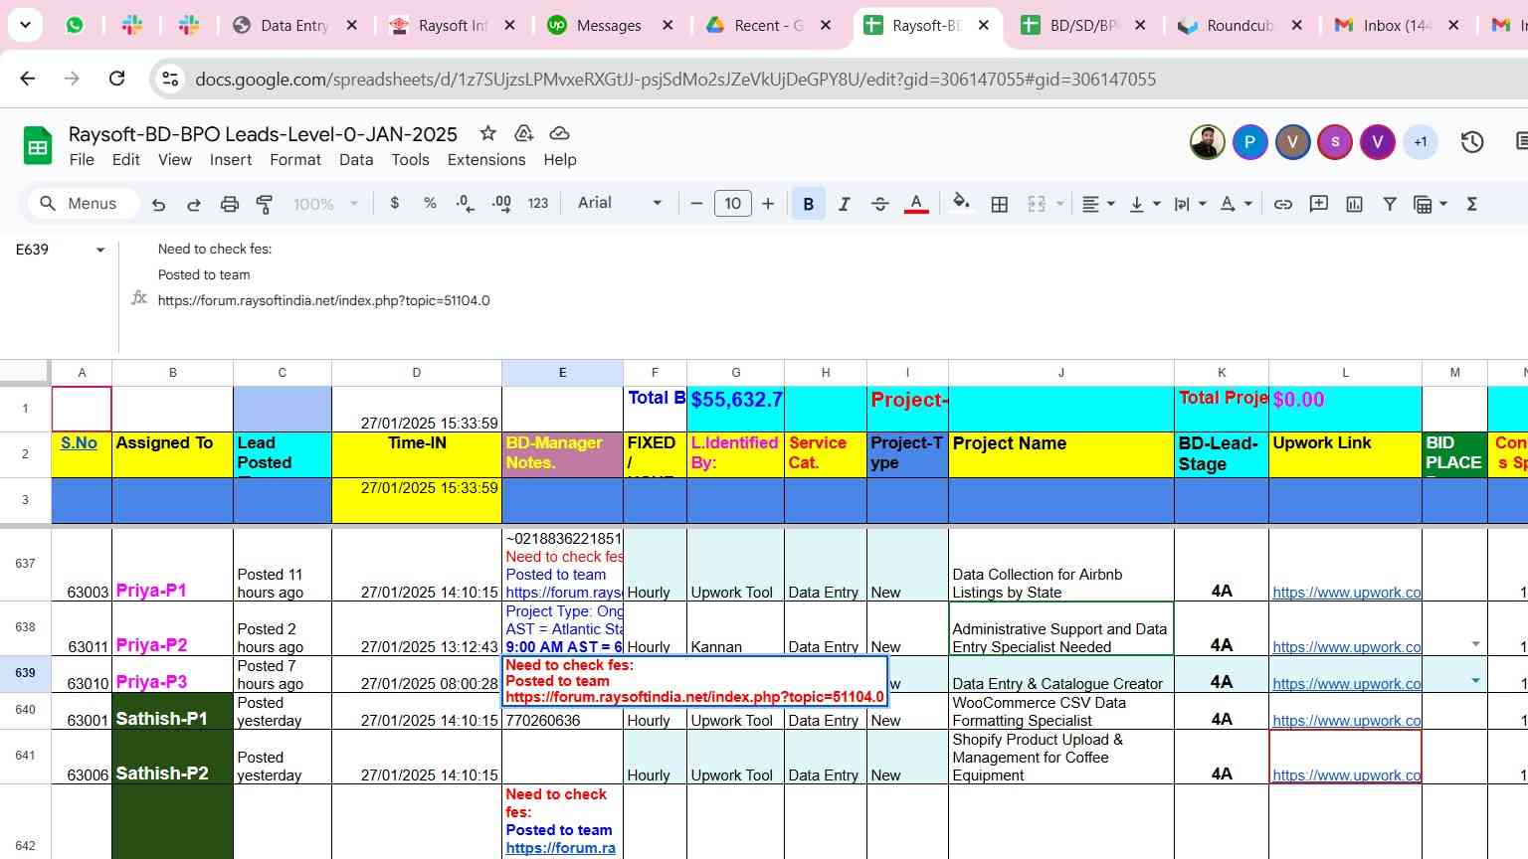Screen dimensions: 1528x859
Task: Click the Functions sigma icon
Action: pyautogui.click(x=1472, y=204)
